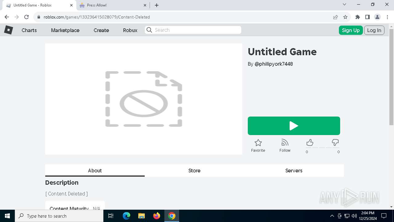Click the Sign Up button
The width and height of the screenshot is (394, 222).
[351, 30]
